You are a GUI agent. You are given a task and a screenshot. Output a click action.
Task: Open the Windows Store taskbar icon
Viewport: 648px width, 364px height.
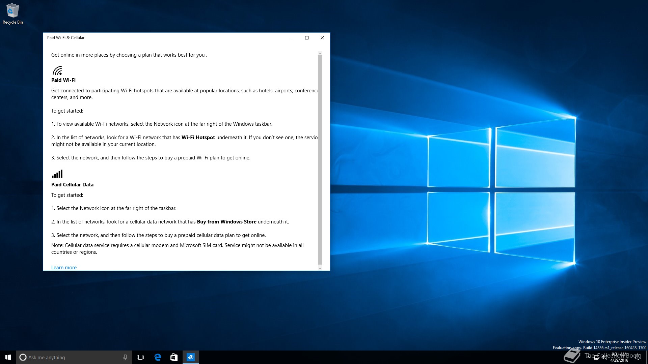click(x=174, y=357)
